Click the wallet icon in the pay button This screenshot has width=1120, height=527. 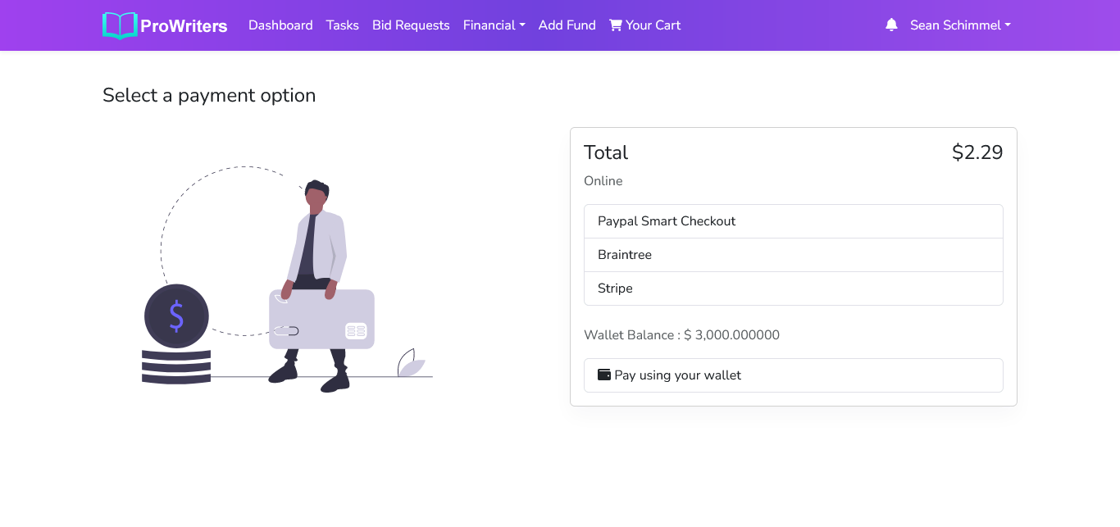click(x=604, y=375)
